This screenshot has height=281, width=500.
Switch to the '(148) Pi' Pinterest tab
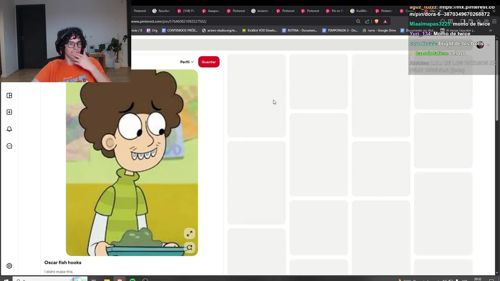click(x=186, y=11)
